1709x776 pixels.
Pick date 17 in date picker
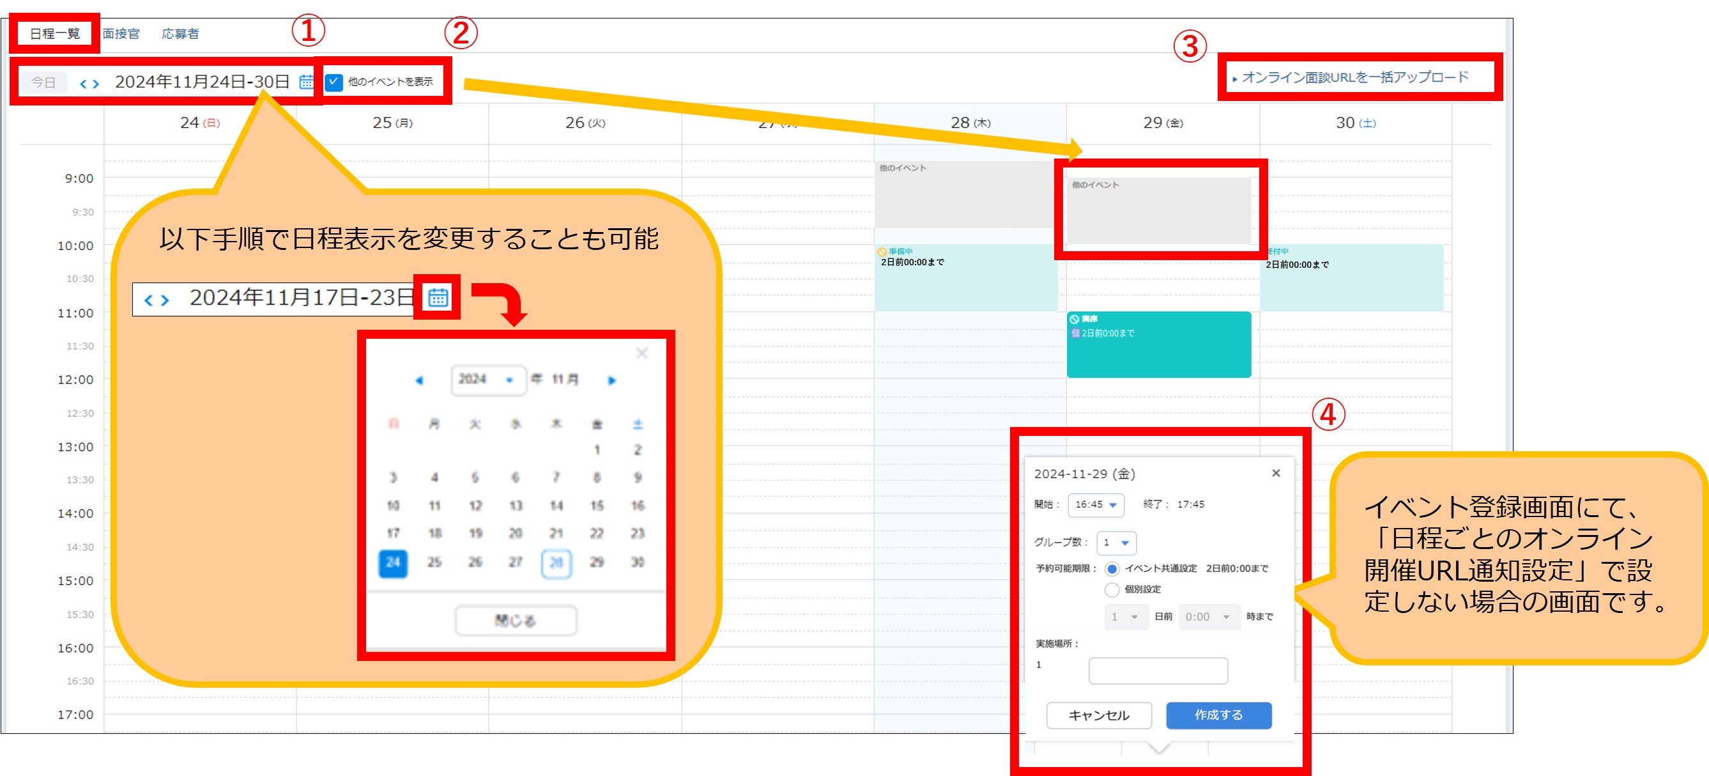393,534
